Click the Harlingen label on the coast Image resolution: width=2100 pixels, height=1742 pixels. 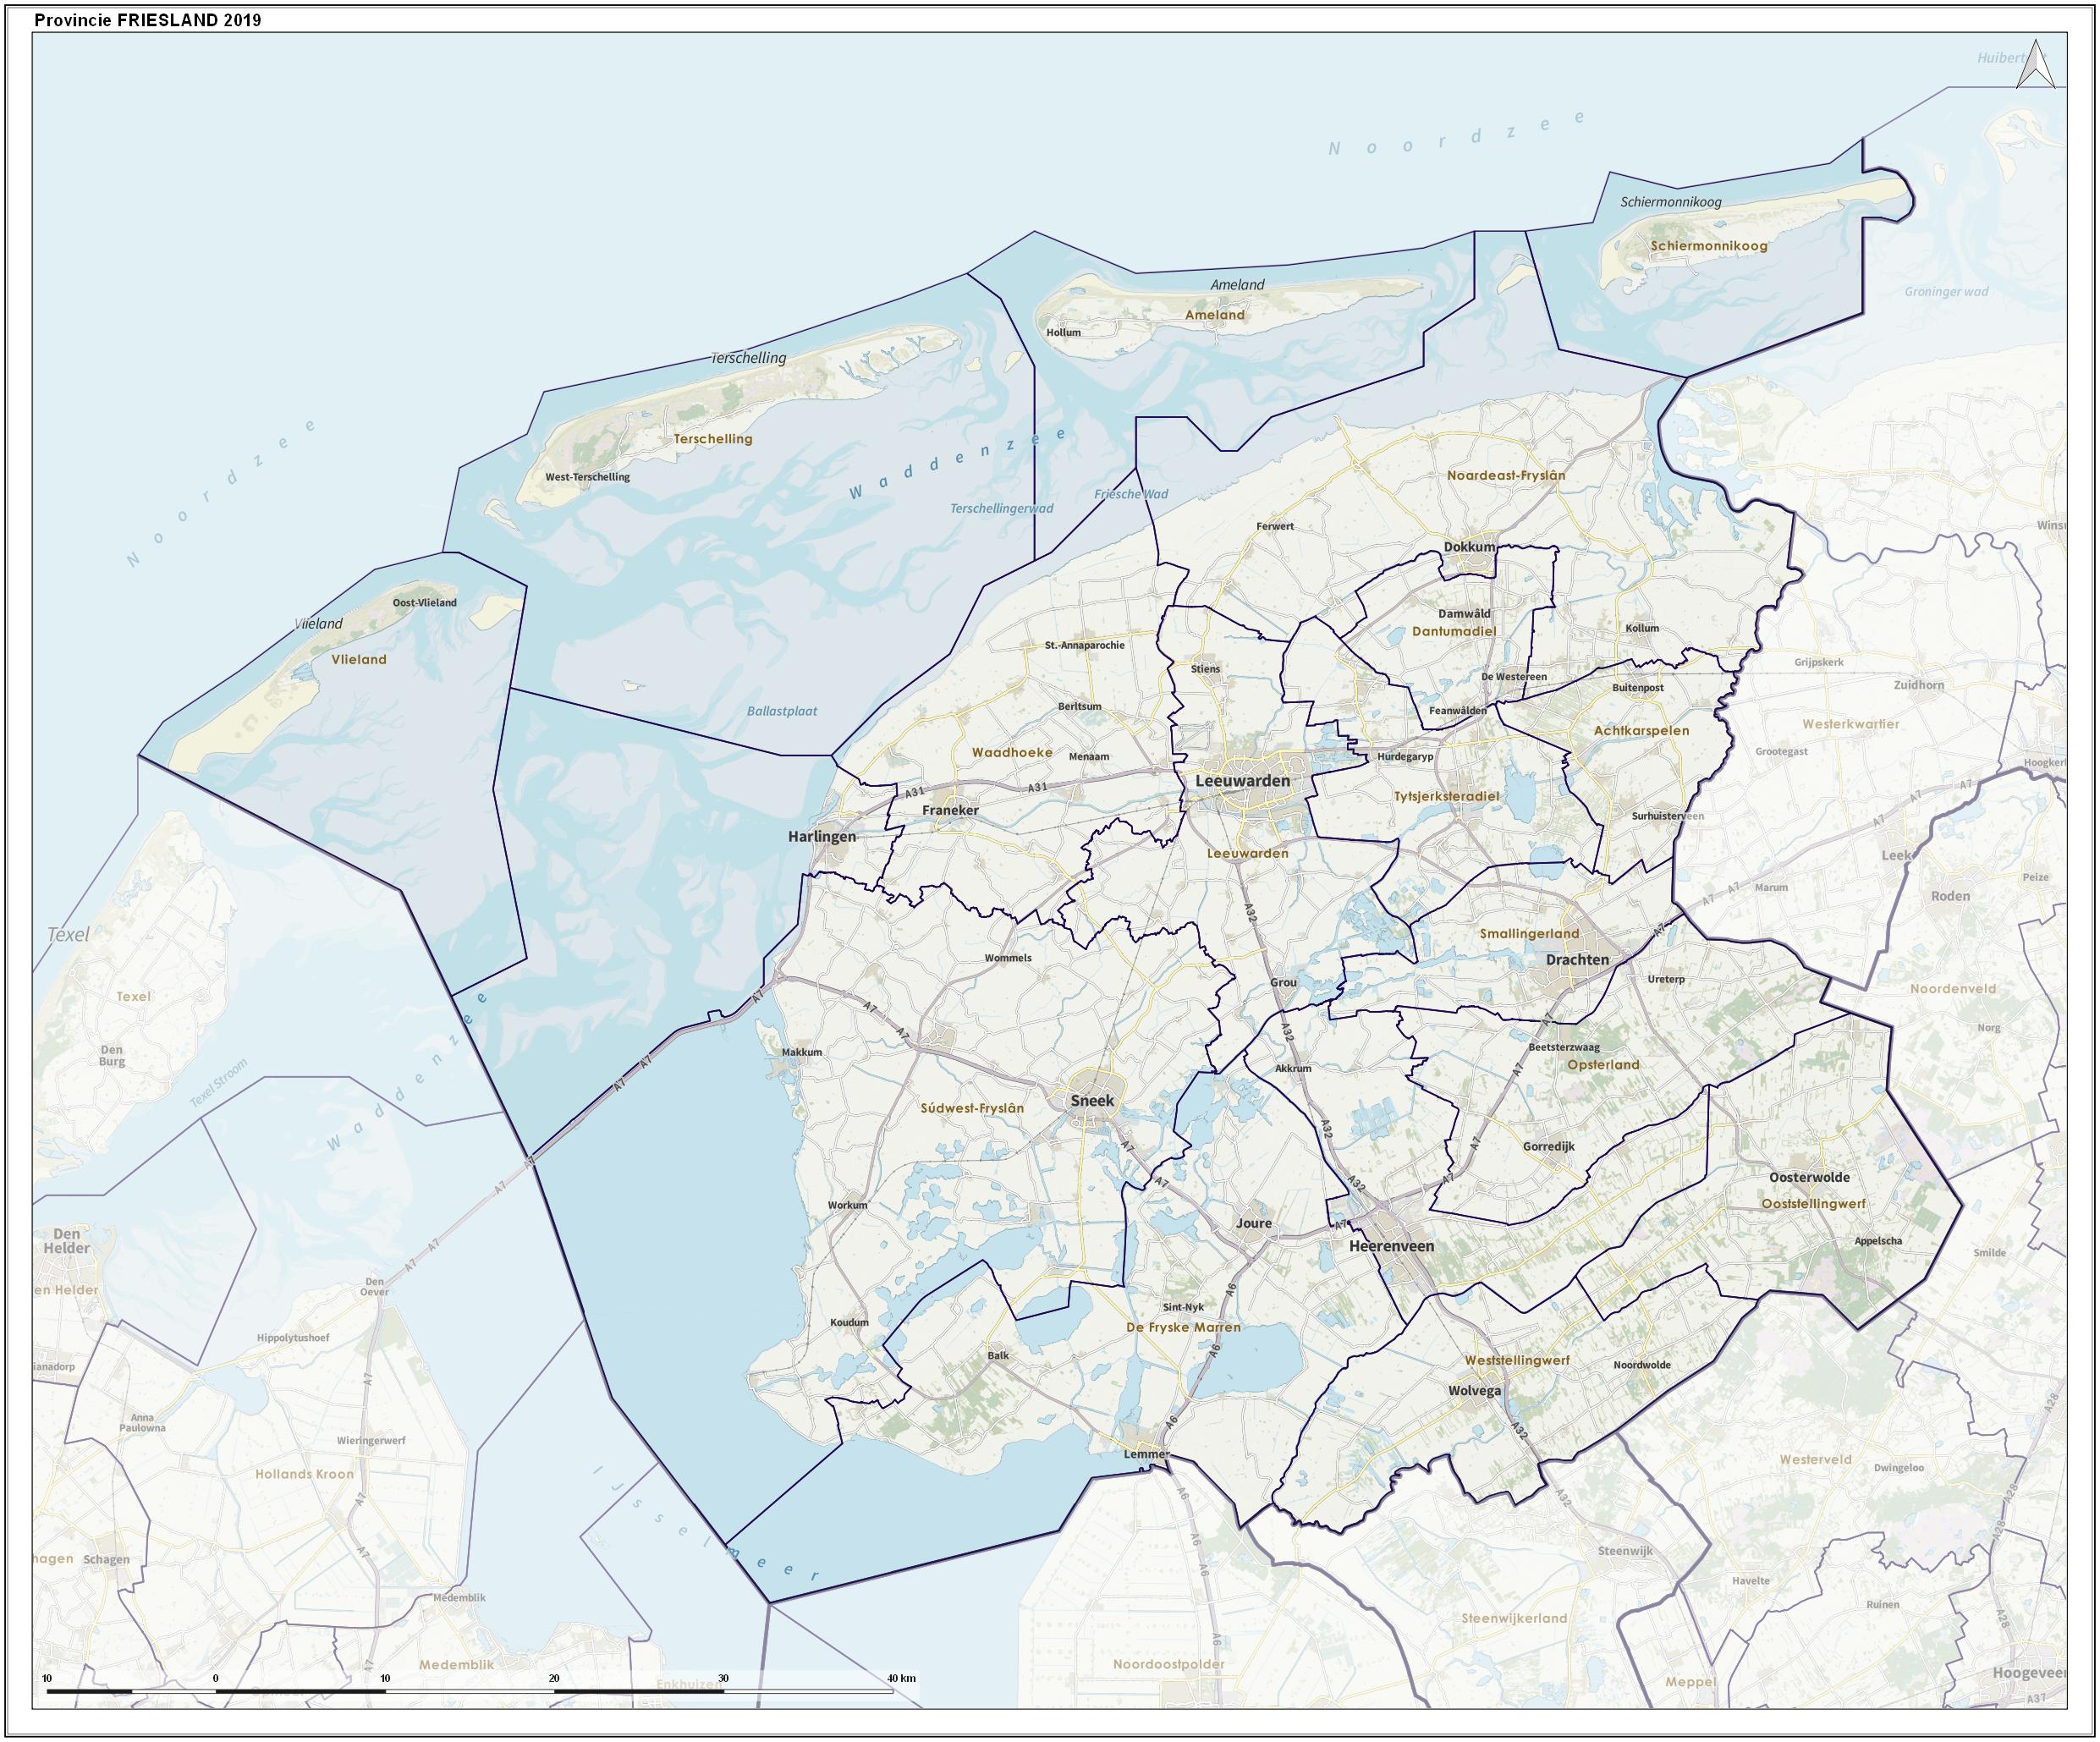point(822,836)
